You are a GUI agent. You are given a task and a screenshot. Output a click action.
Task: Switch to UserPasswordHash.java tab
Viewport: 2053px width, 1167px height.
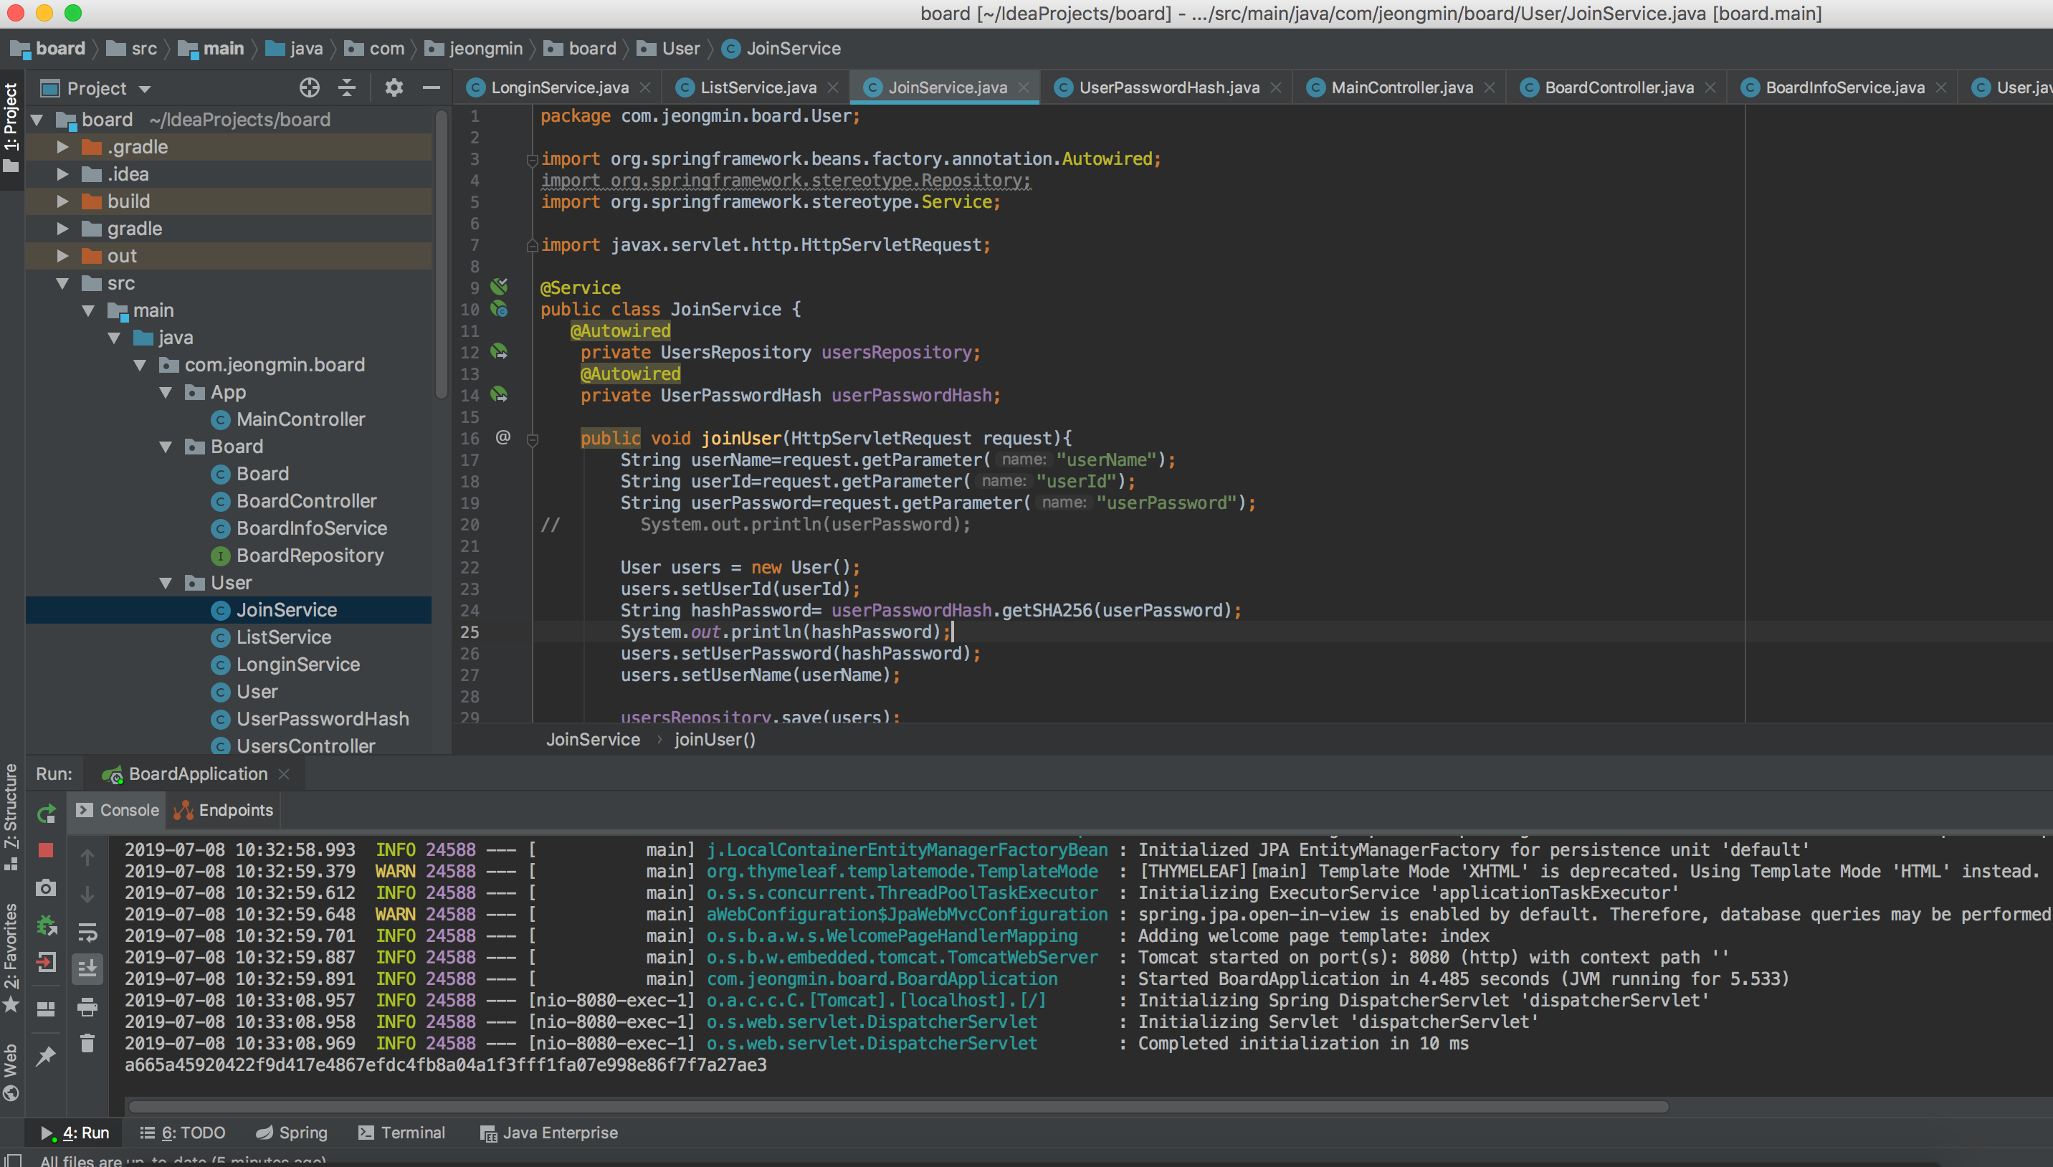tap(1168, 87)
